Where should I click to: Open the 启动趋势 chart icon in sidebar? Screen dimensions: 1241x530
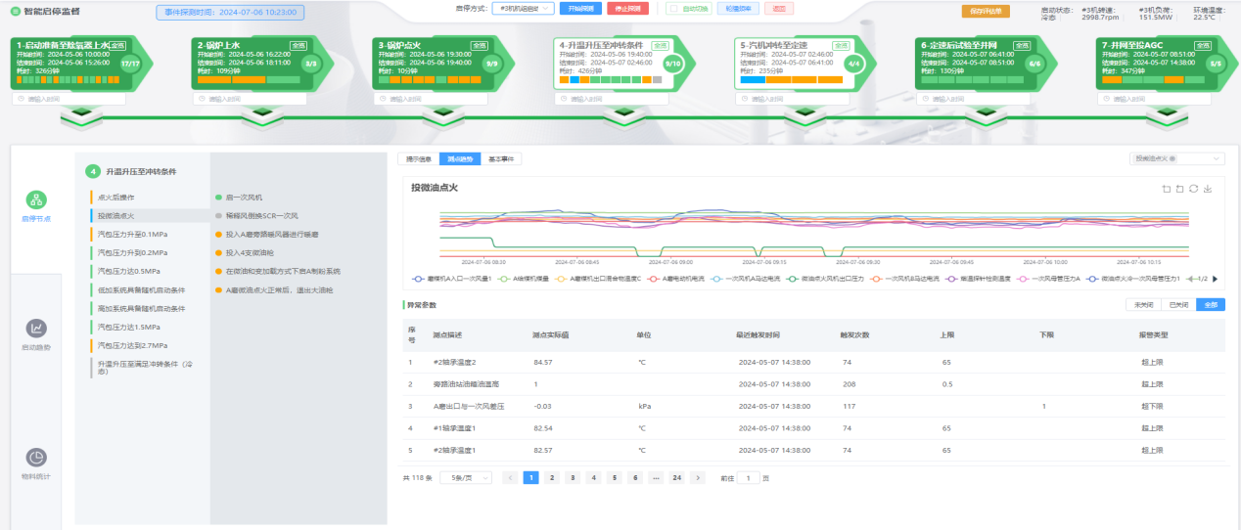click(36, 329)
